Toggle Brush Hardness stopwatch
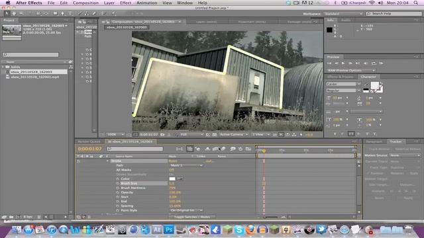Screen dimensions: 424x238 (x=118, y=188)
